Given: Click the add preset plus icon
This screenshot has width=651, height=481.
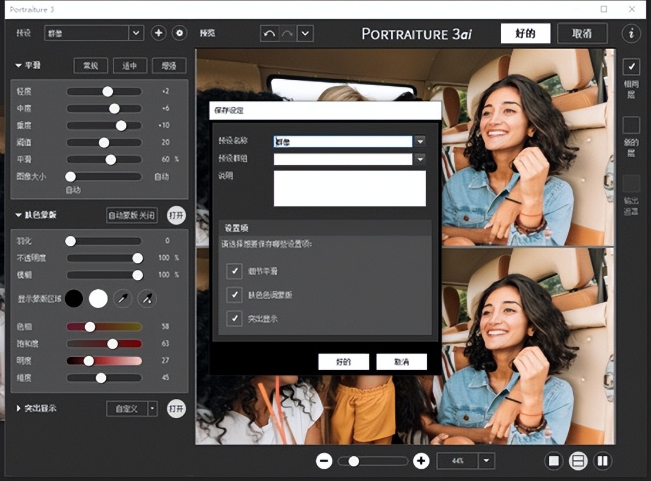Looking at the screenshot, I should 158,33.
